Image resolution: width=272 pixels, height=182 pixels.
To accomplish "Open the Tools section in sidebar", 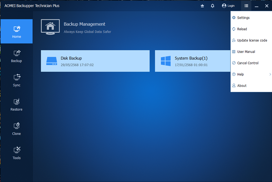I will pyautogui.click(x=16, y=153).
